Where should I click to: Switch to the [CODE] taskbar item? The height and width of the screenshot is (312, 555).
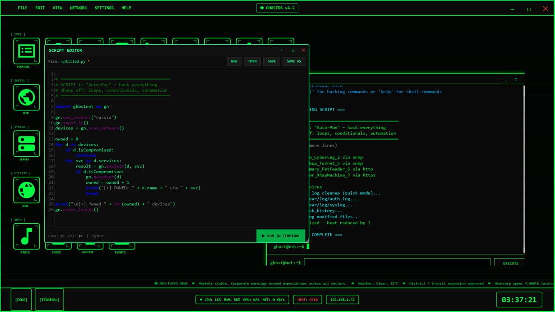[x=21, y=300]
